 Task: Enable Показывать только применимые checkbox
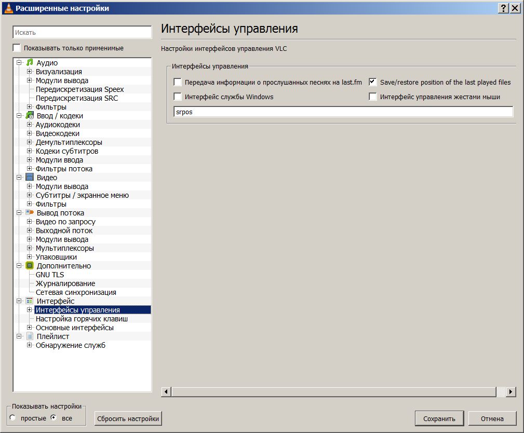pos(17,48)
